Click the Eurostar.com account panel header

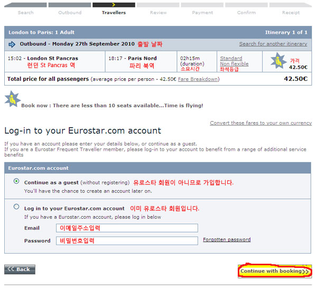pyautogui.click(x=157, y=168)
